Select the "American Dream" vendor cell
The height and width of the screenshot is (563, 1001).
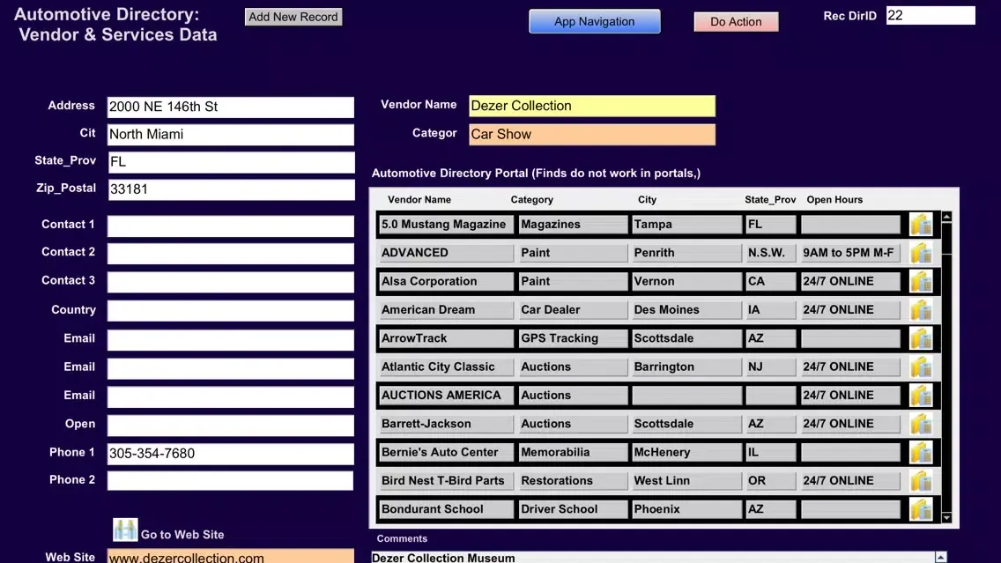point(446,309)
